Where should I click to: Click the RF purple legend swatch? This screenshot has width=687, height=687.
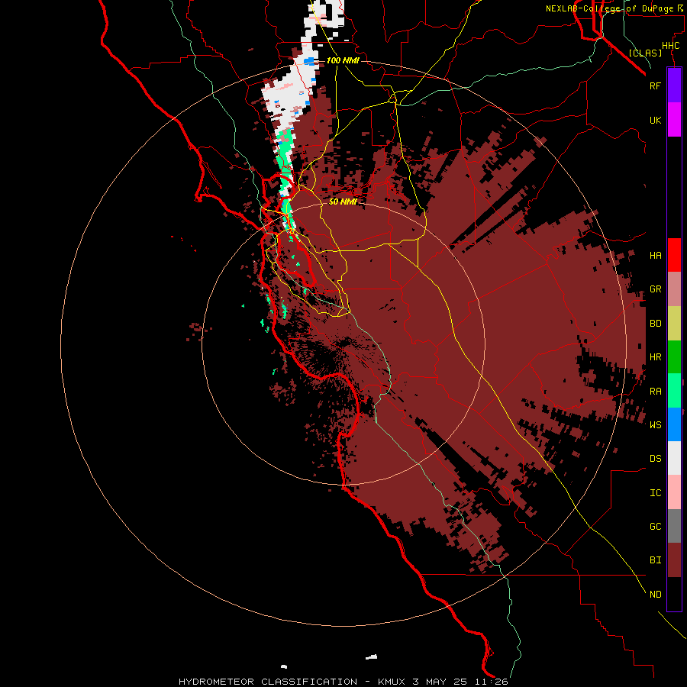click(674, 85)
